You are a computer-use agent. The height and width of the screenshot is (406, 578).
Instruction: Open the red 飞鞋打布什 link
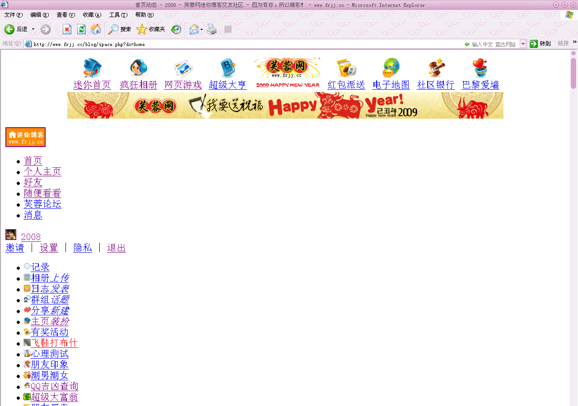(x=55, y=343)
